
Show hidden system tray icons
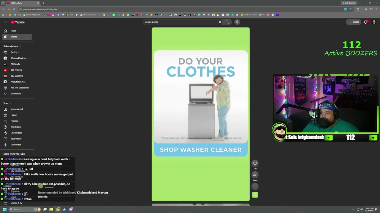[x=353, y=209]
